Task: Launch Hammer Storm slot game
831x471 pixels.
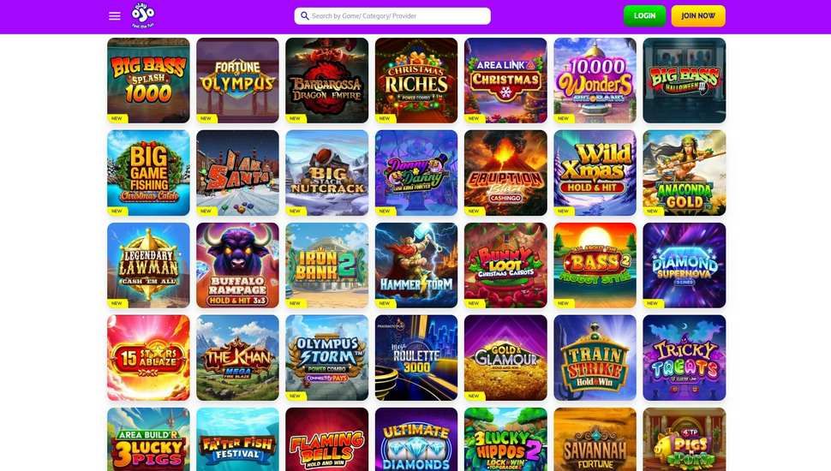Action: [x=416, y=265]
